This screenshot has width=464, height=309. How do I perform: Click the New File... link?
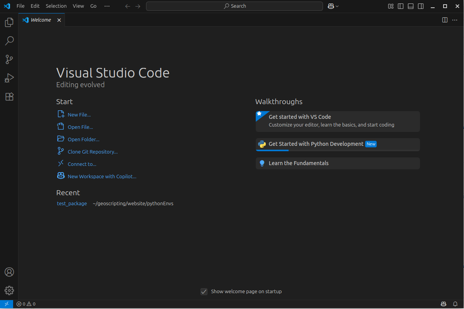(x=79, y=115)
